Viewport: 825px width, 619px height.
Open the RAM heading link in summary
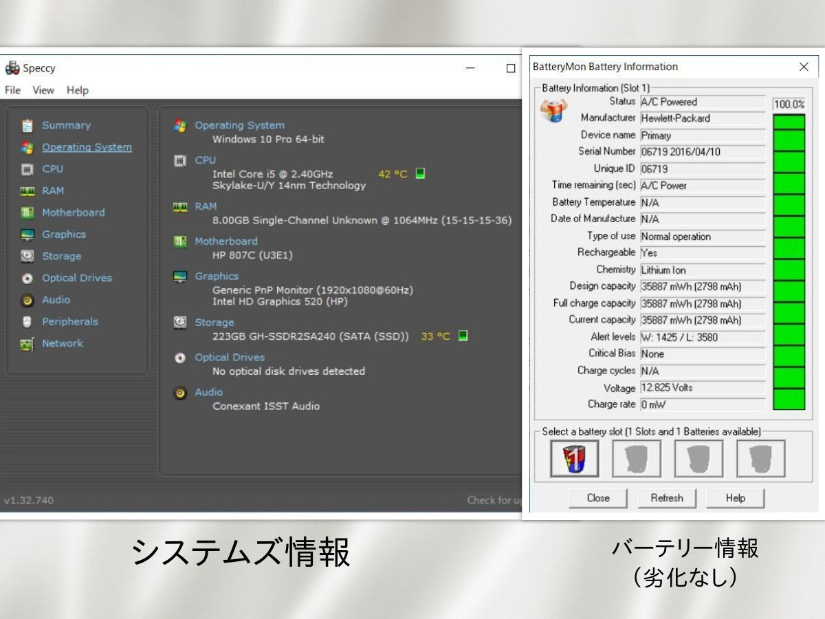206,206
